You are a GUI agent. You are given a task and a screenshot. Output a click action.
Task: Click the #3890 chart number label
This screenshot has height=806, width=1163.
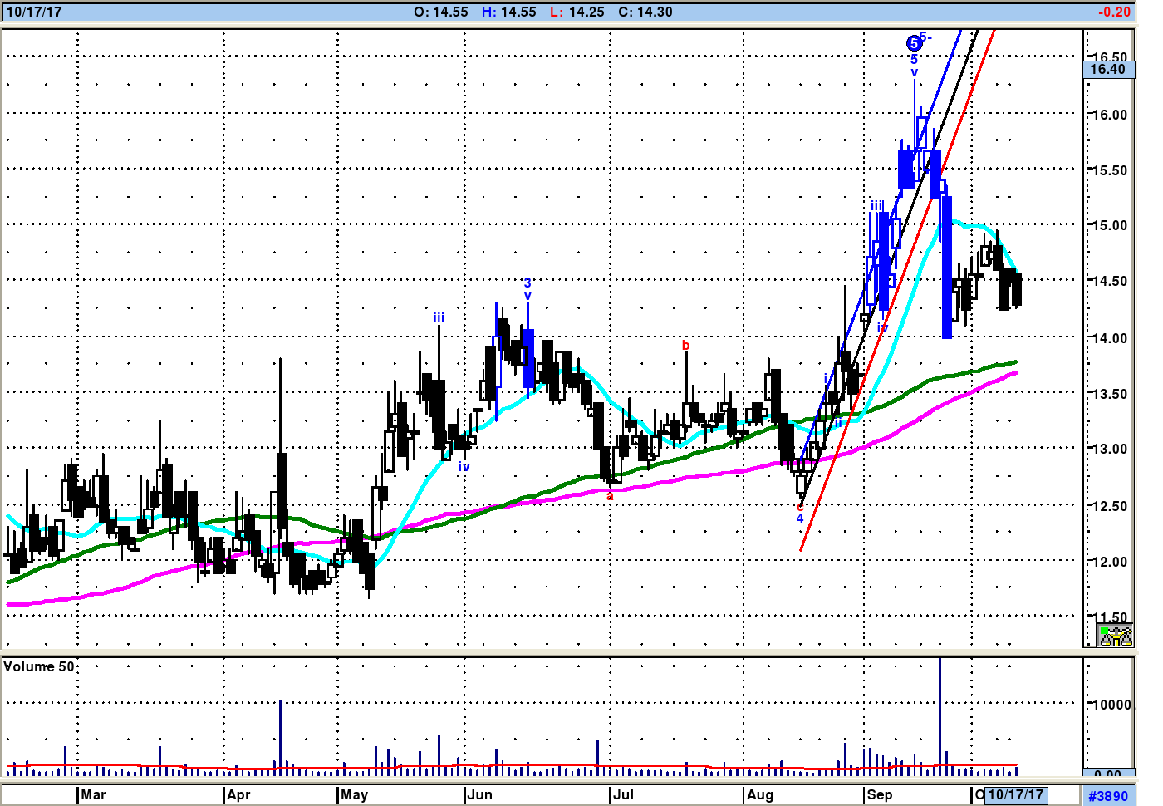pyautogui.click(x=1108, y=796)
